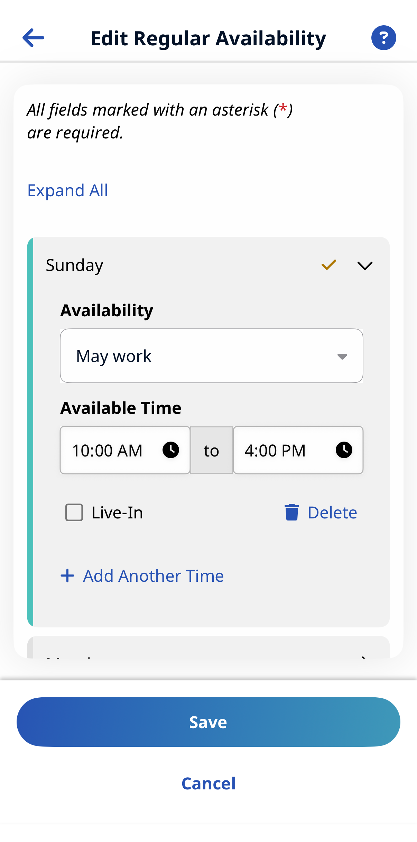Click the Expand All link
417x842 pixels.
point(68,190)
